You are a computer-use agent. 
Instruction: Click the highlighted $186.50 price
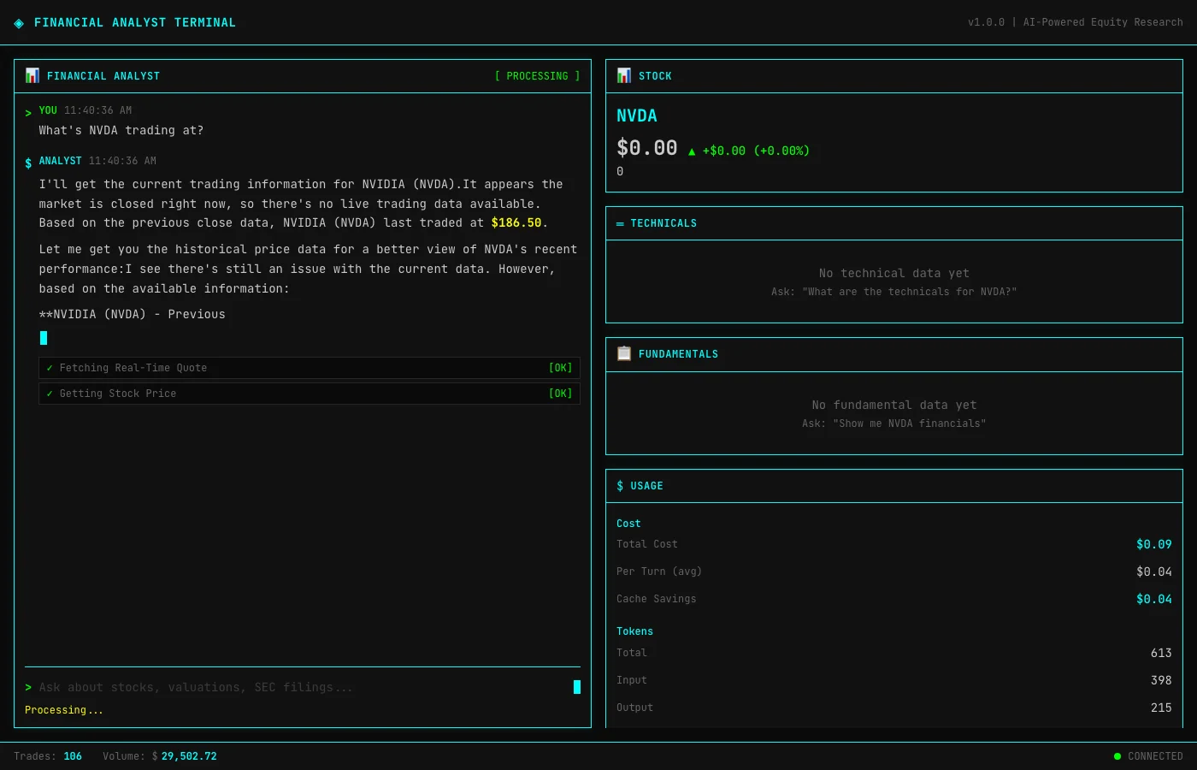516,222
